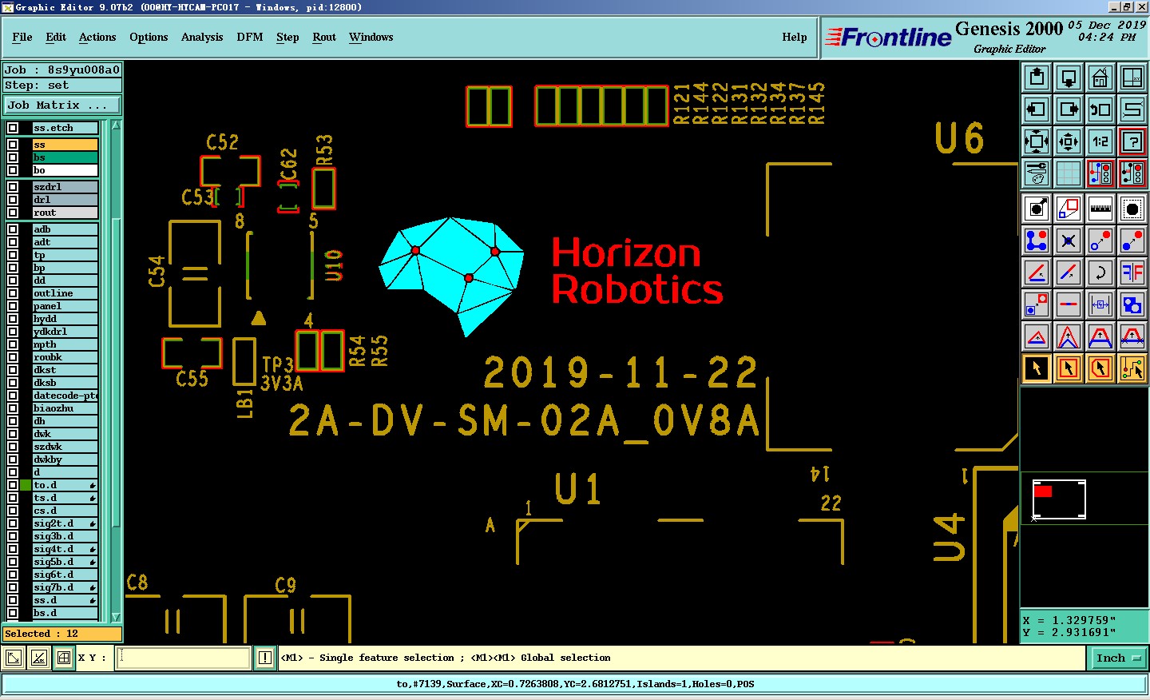Image resolution: width=1150 pixels, height=700 pixels.
Task: Click the pan down arrow icon
Action: 1069,78
